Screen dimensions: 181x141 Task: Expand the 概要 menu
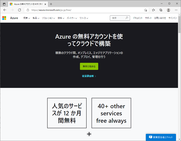click(x=27, y=18)
